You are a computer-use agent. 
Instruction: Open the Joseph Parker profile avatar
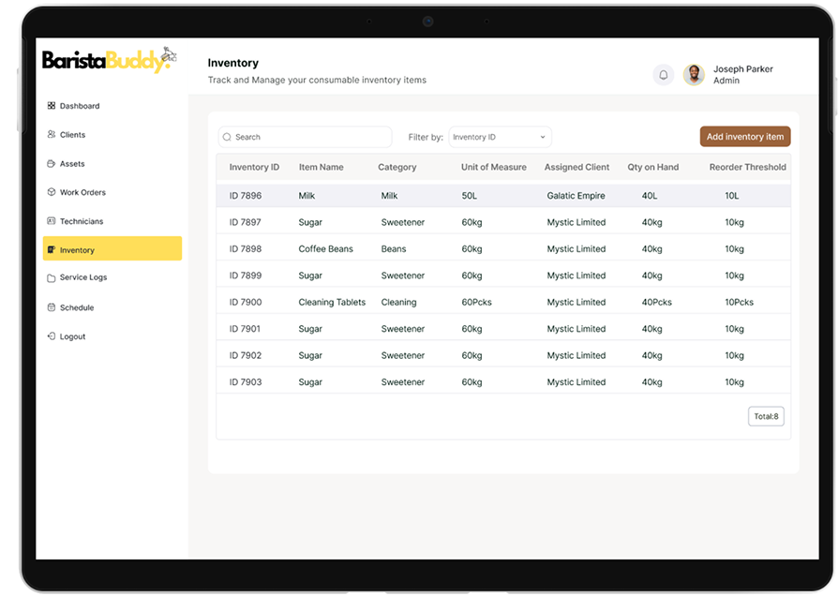coord(694,75)
